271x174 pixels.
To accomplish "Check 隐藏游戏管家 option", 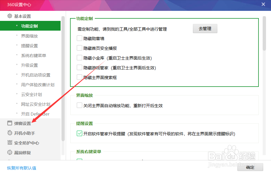I will [79, 68].
